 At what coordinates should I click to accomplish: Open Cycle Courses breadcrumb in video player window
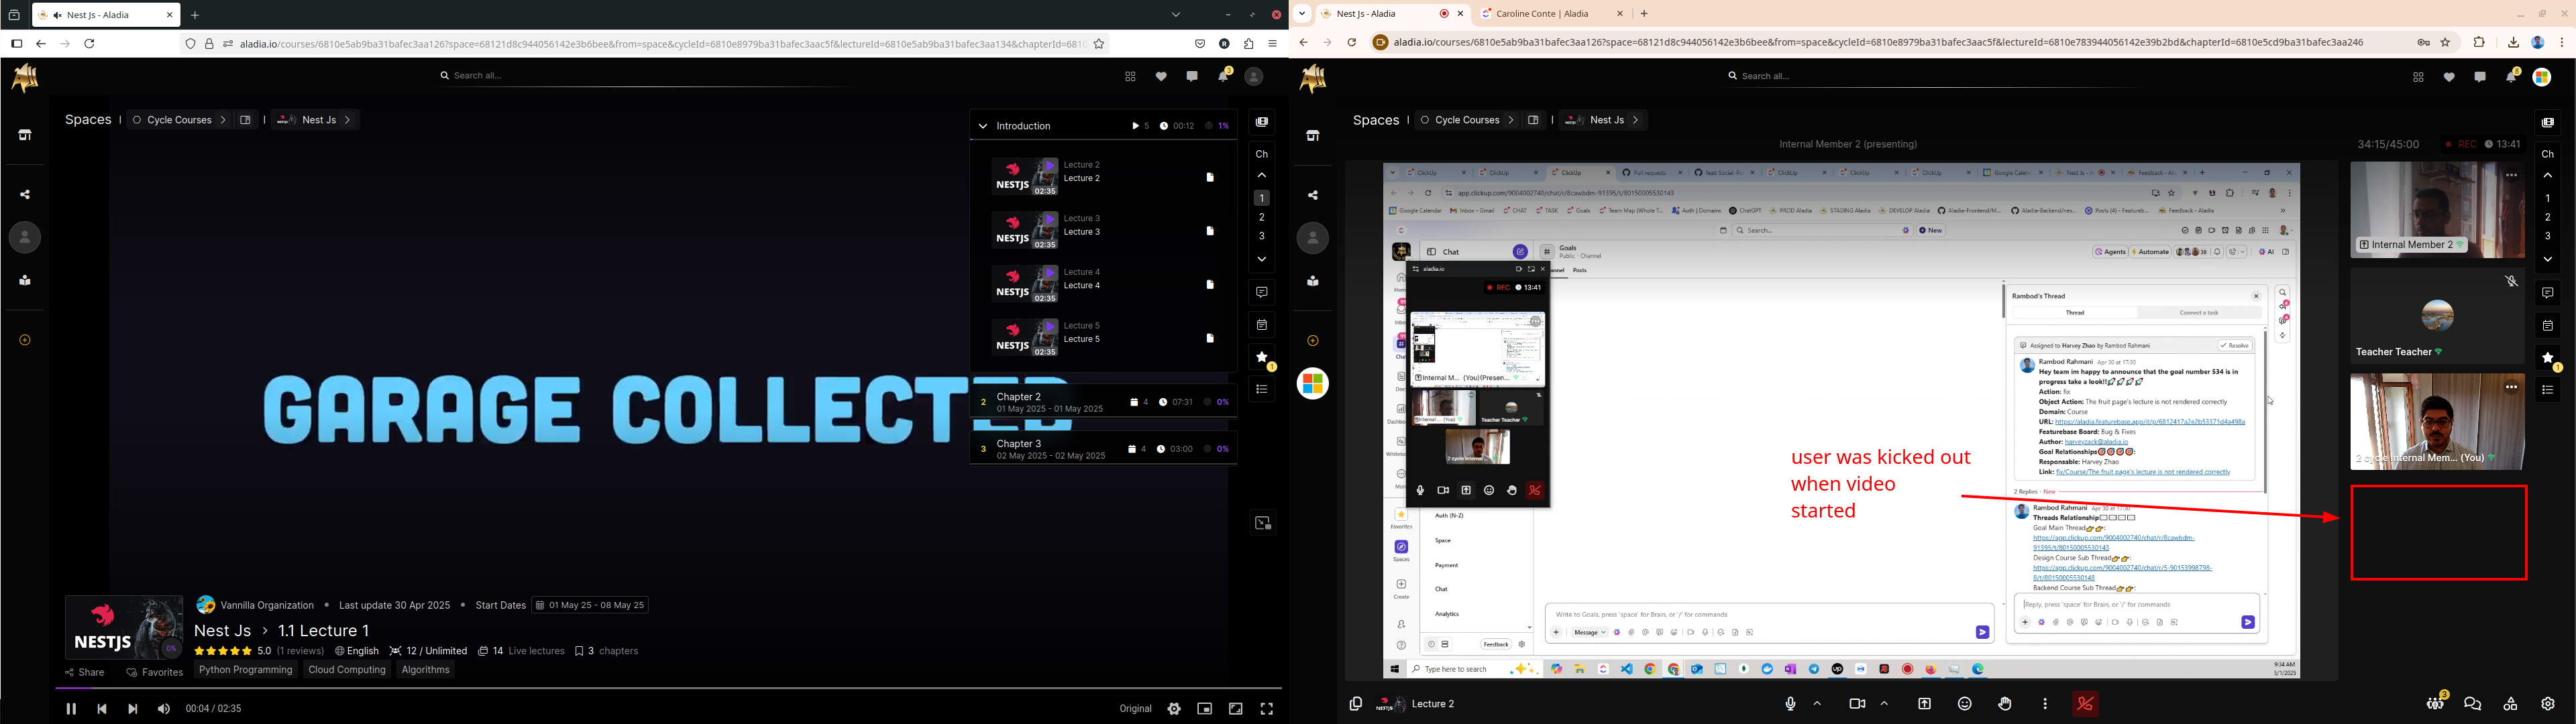(179, 120)
